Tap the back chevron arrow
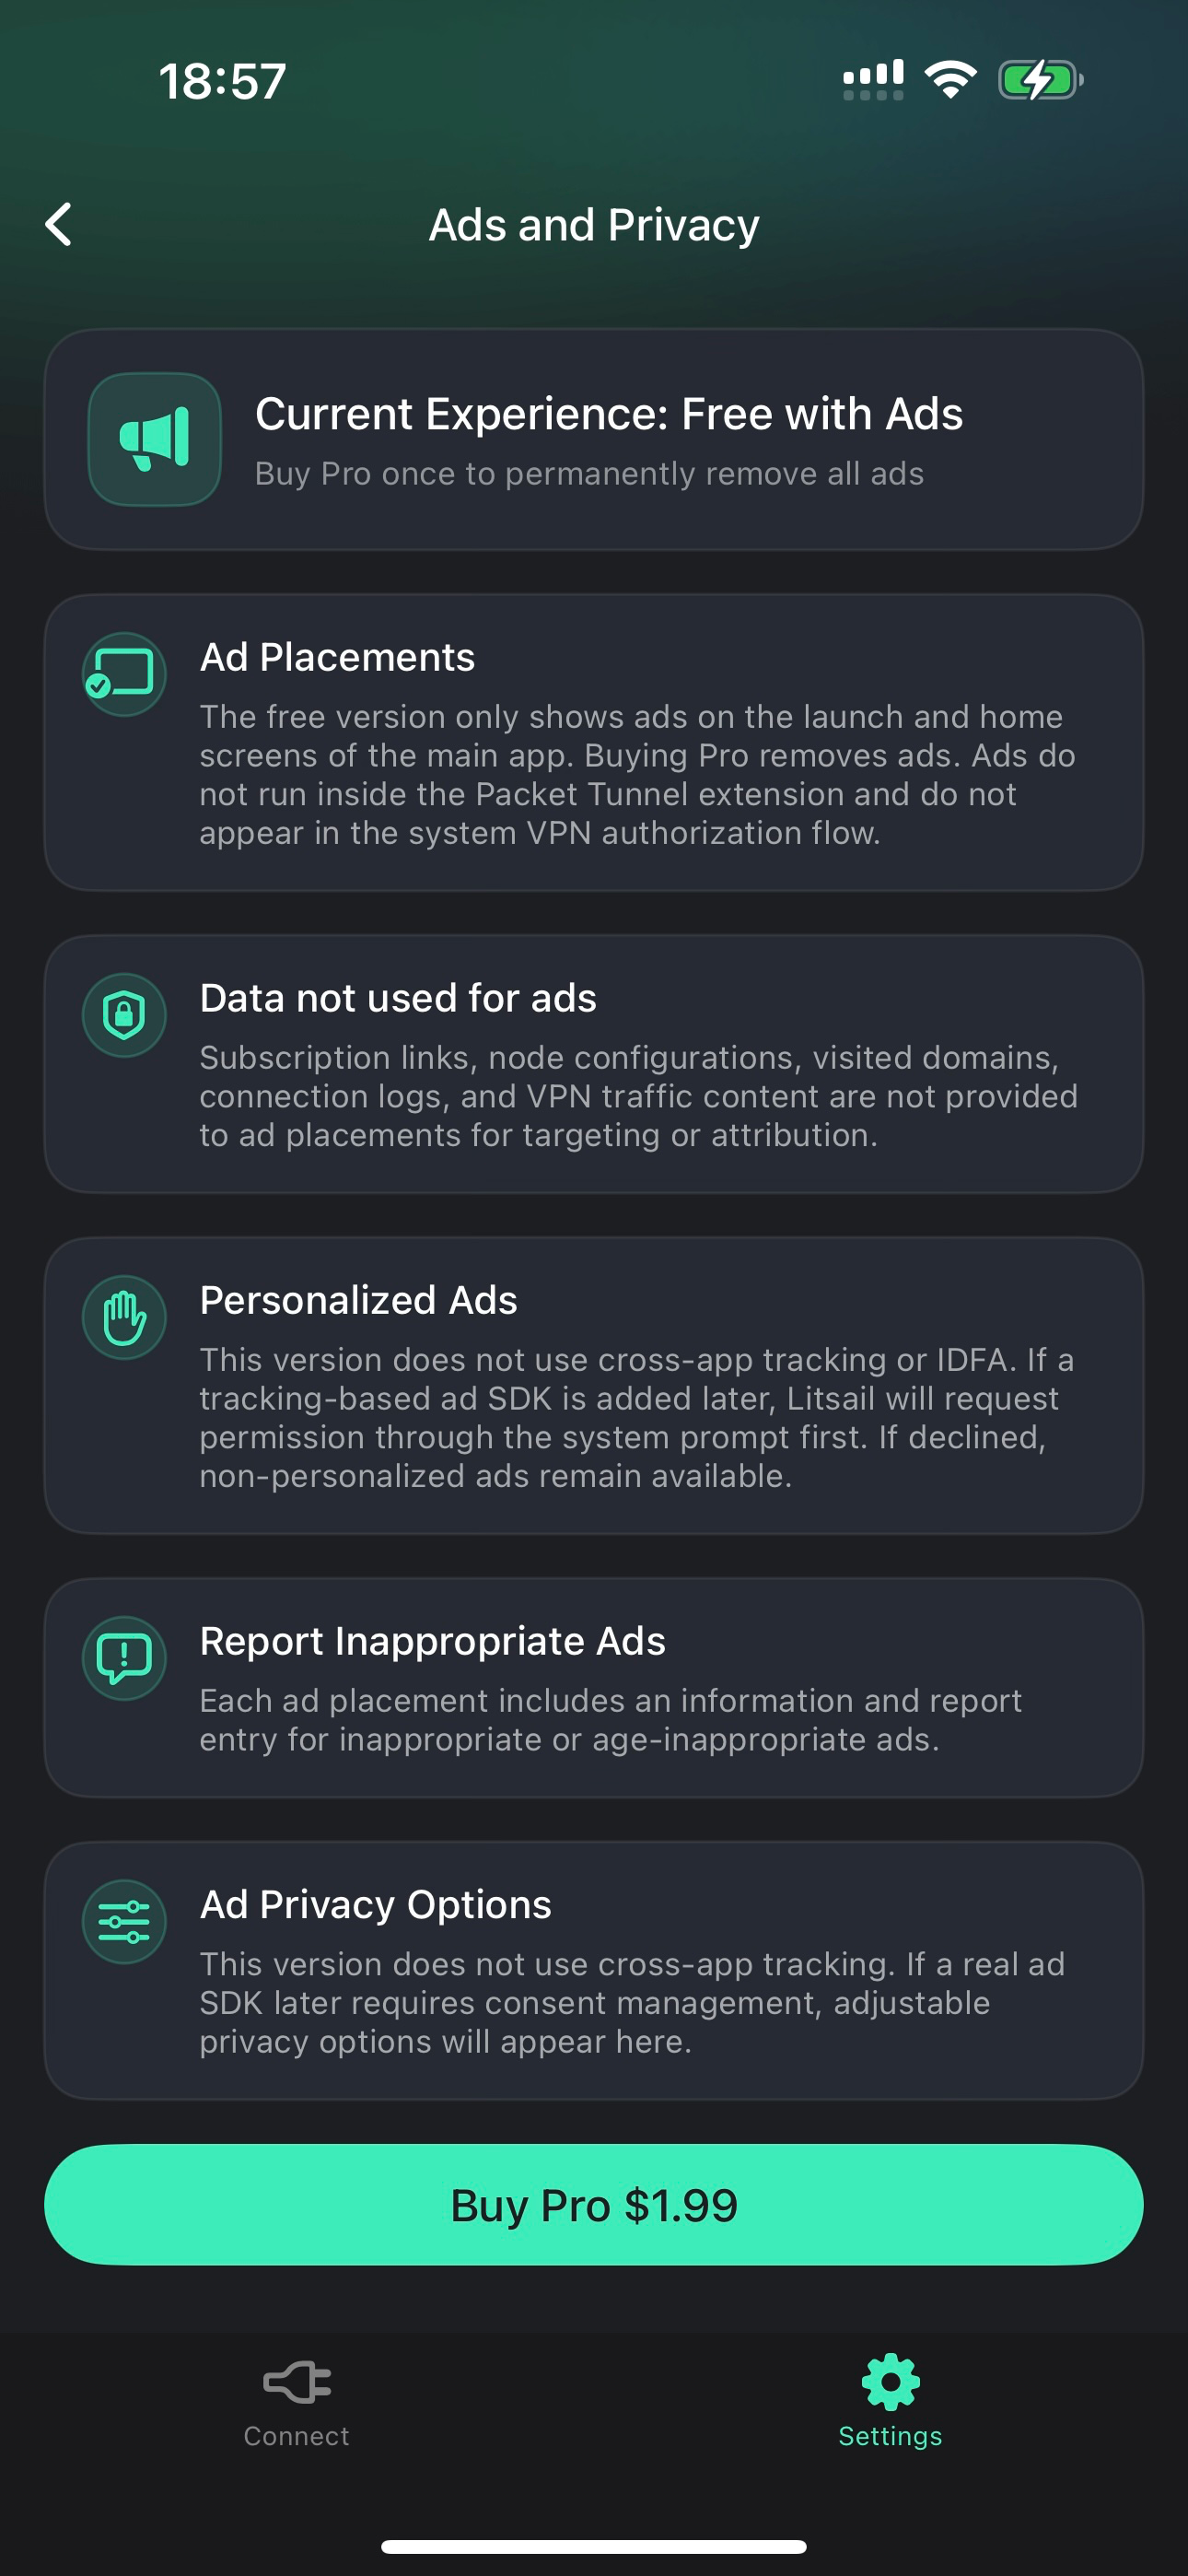1188x2576 pixels. [59, 224]
